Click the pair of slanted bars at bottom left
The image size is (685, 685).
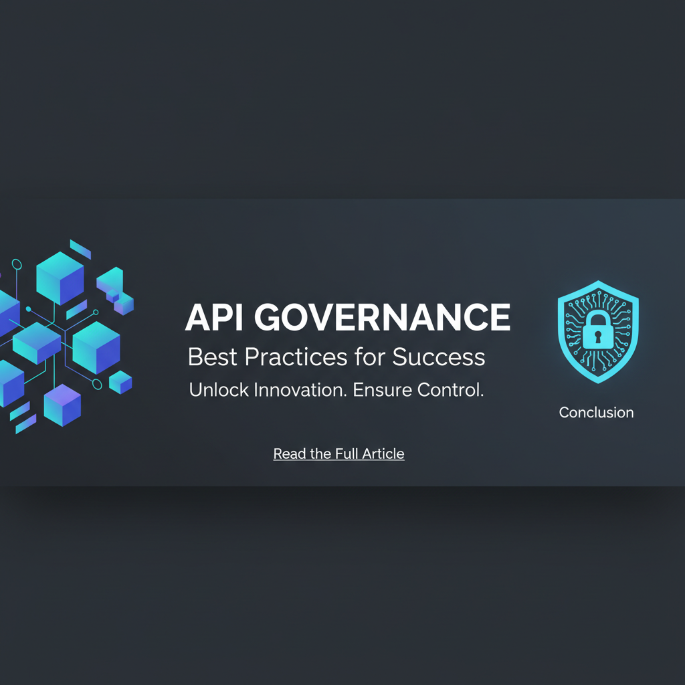click(x=22, y=417)
